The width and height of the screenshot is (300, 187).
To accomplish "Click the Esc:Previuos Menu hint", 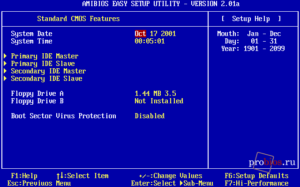I will [39, 183].
